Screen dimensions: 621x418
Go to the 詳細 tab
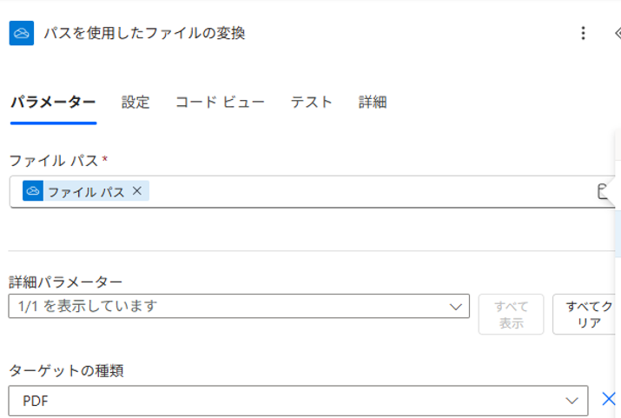click(373, 102)
